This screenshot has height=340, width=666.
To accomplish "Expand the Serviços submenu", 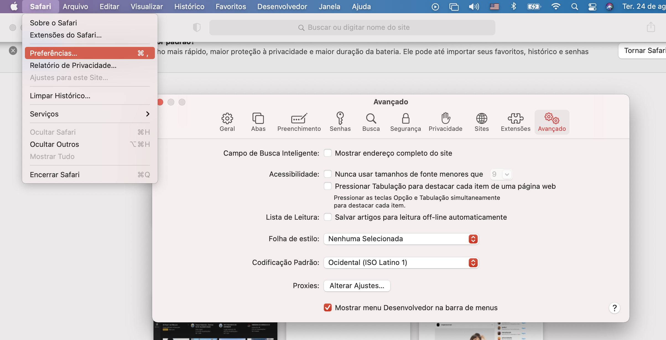I will [90, 114].
